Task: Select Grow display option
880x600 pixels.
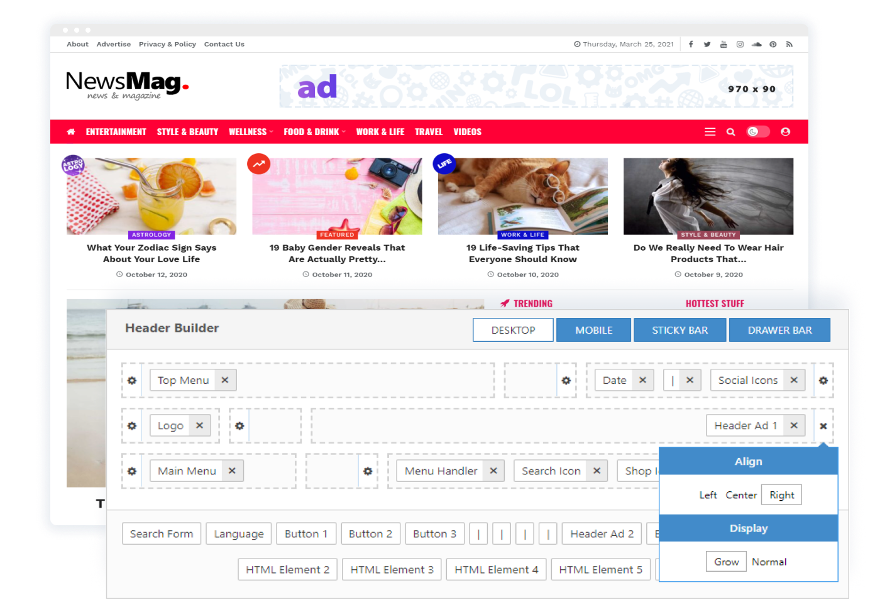Action: [727, 562]
